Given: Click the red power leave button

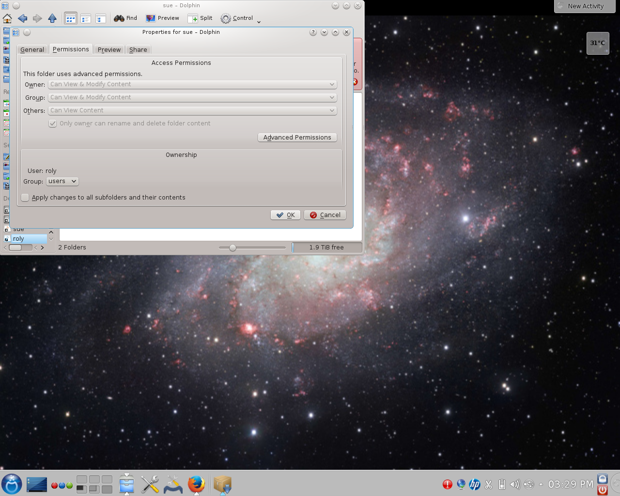Looking at the screenshot, I should (603, 490).
